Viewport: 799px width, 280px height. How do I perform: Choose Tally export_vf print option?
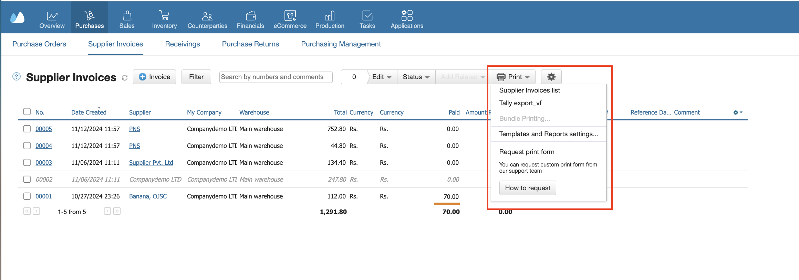(x=549, y=103)
